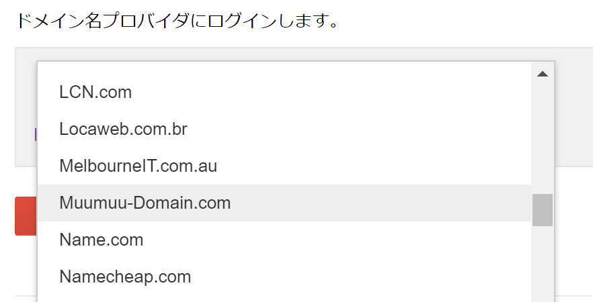This screenshot has height=302, width=593.
Task: Select the highlighted Muumuu-Domain.com entry
Action: coord(145,203)
